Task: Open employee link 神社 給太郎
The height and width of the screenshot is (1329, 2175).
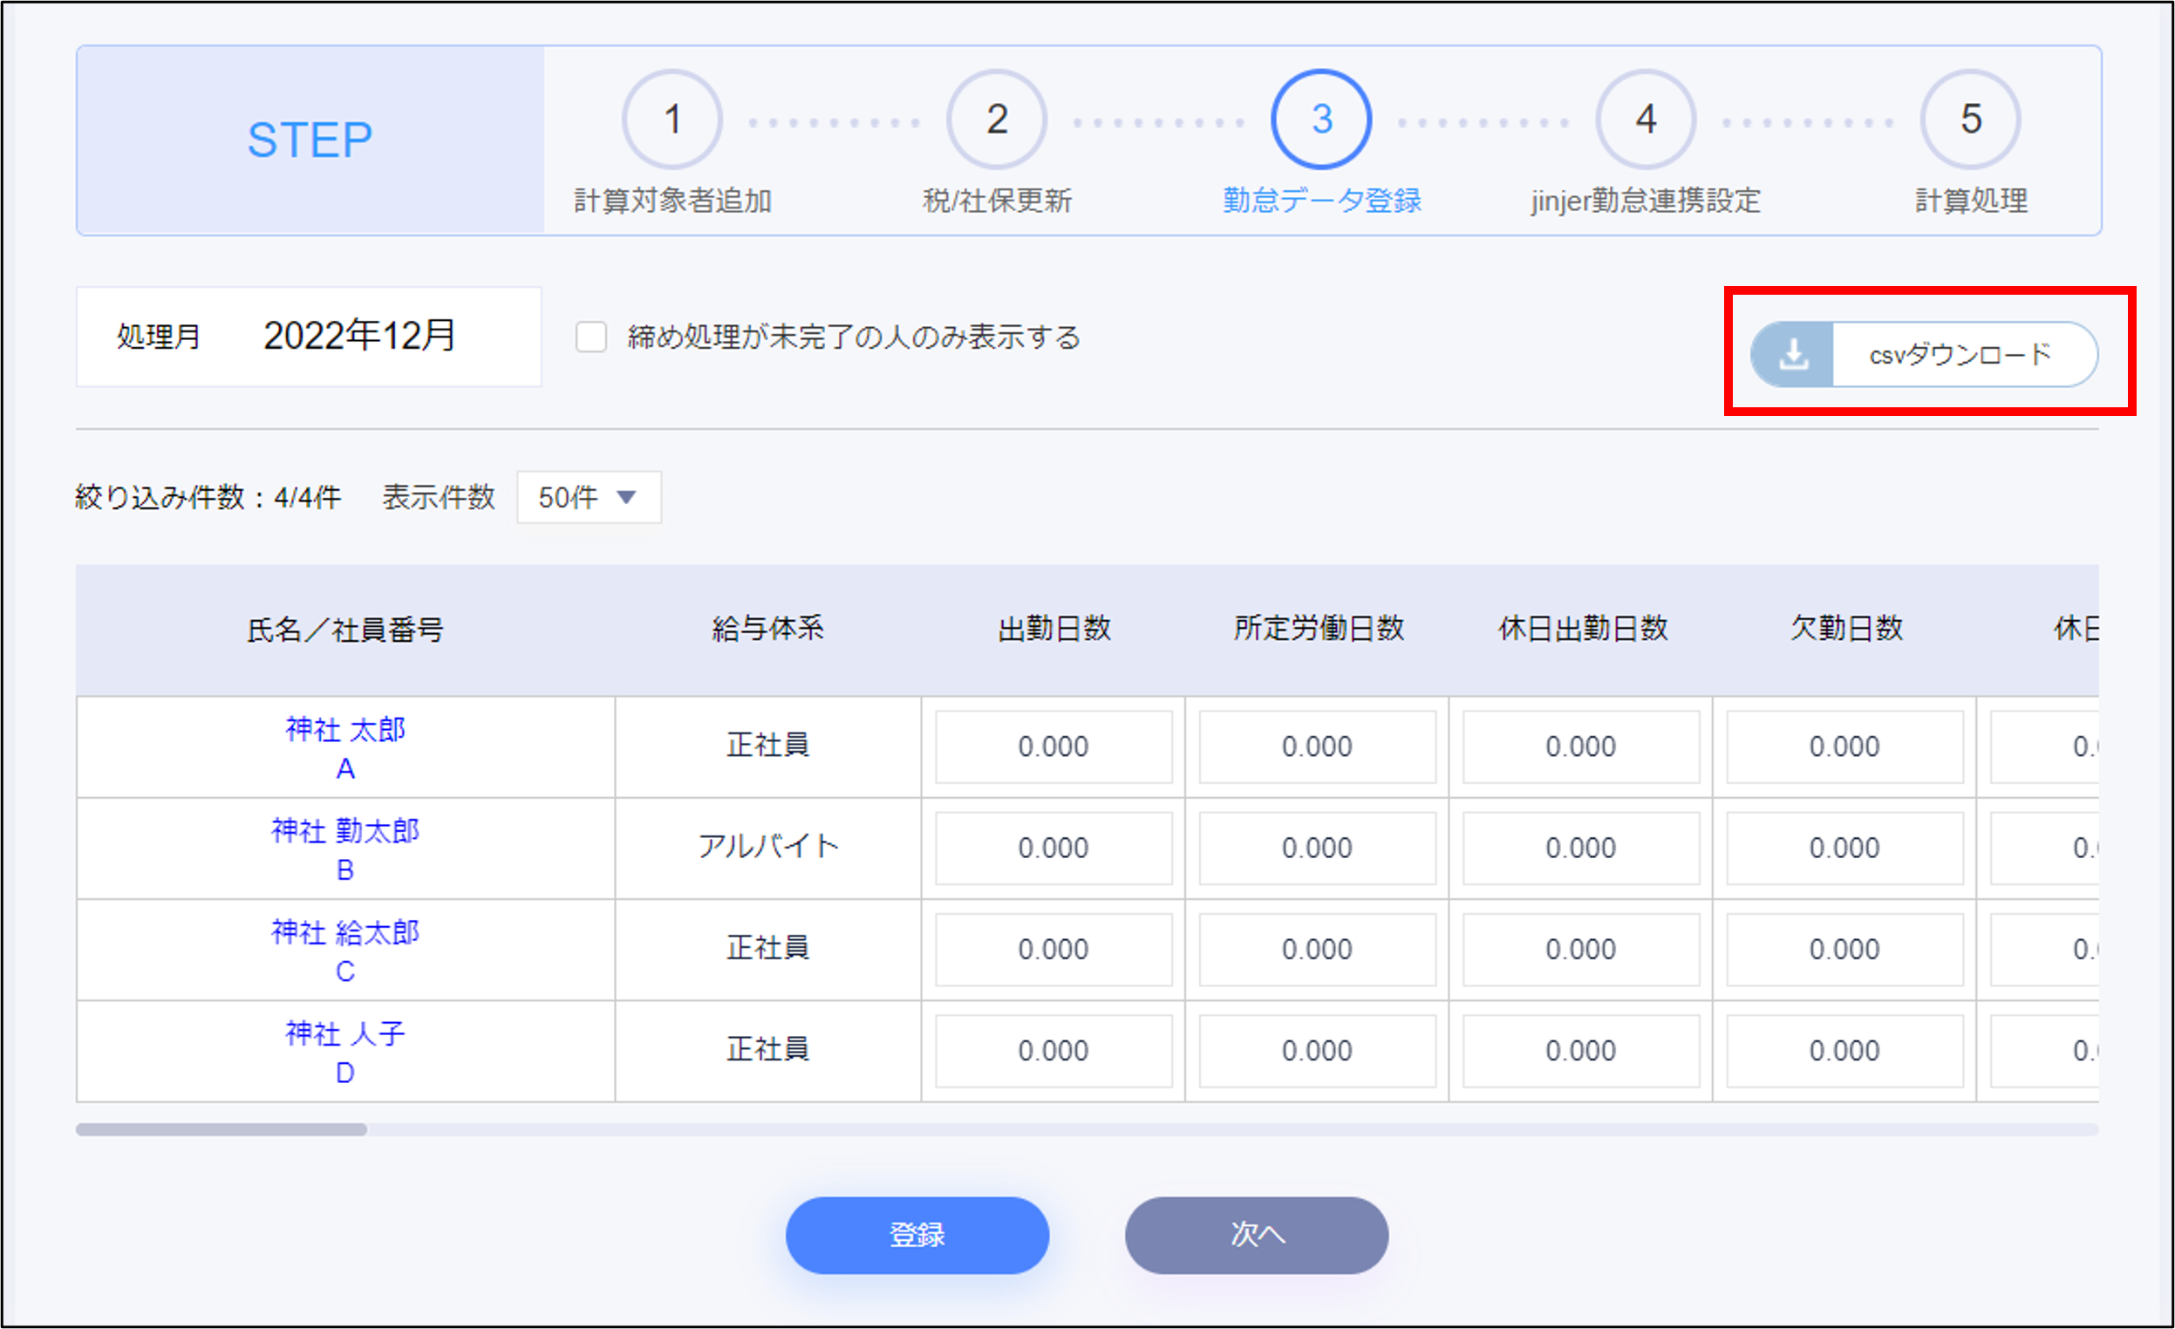Action: coord(345,933)
